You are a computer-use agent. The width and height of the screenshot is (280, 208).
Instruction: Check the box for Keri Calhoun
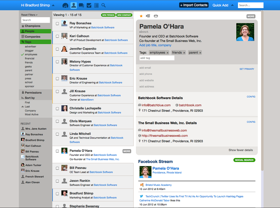[57, 36]
